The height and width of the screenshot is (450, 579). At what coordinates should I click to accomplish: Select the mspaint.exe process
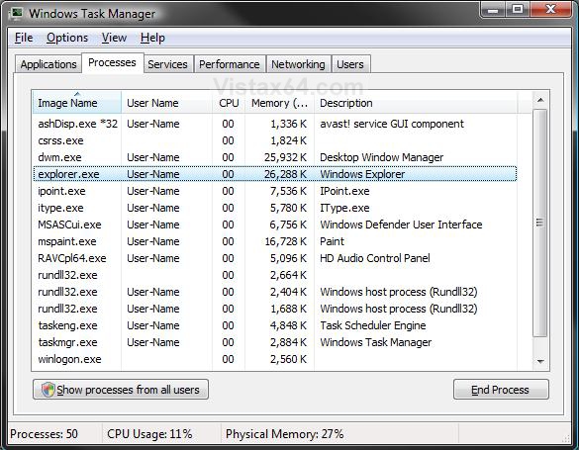(275, 241)
